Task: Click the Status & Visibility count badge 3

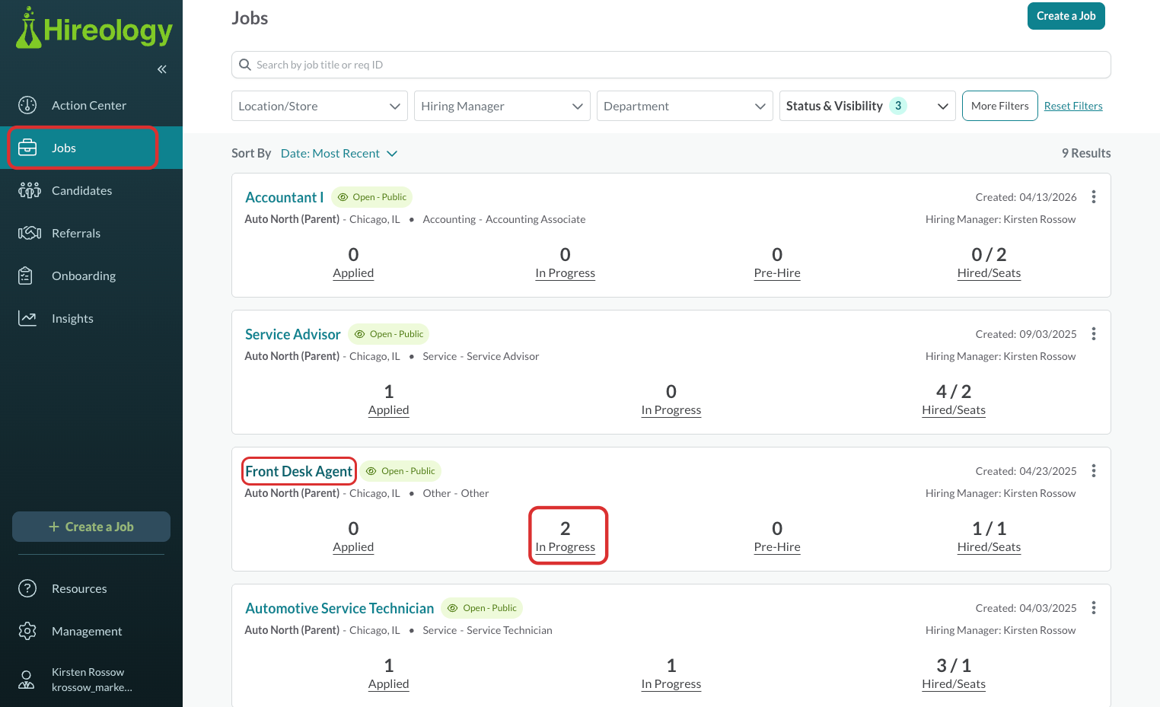Action: click(898, 106)
